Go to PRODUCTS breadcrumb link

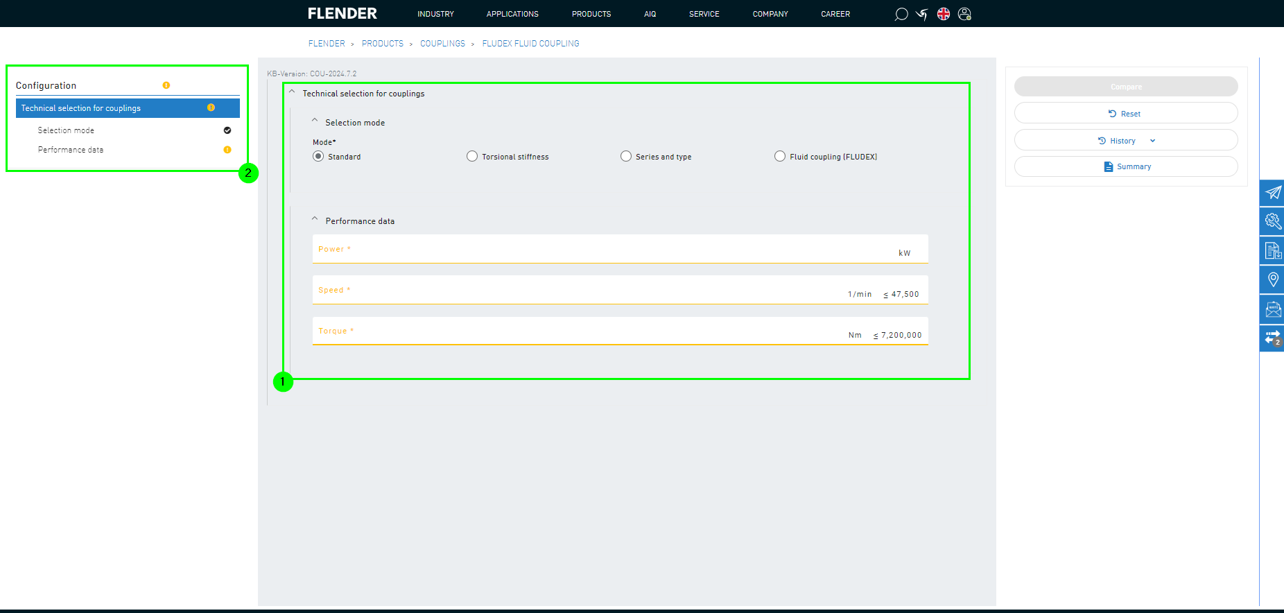[x=383, y=44]
